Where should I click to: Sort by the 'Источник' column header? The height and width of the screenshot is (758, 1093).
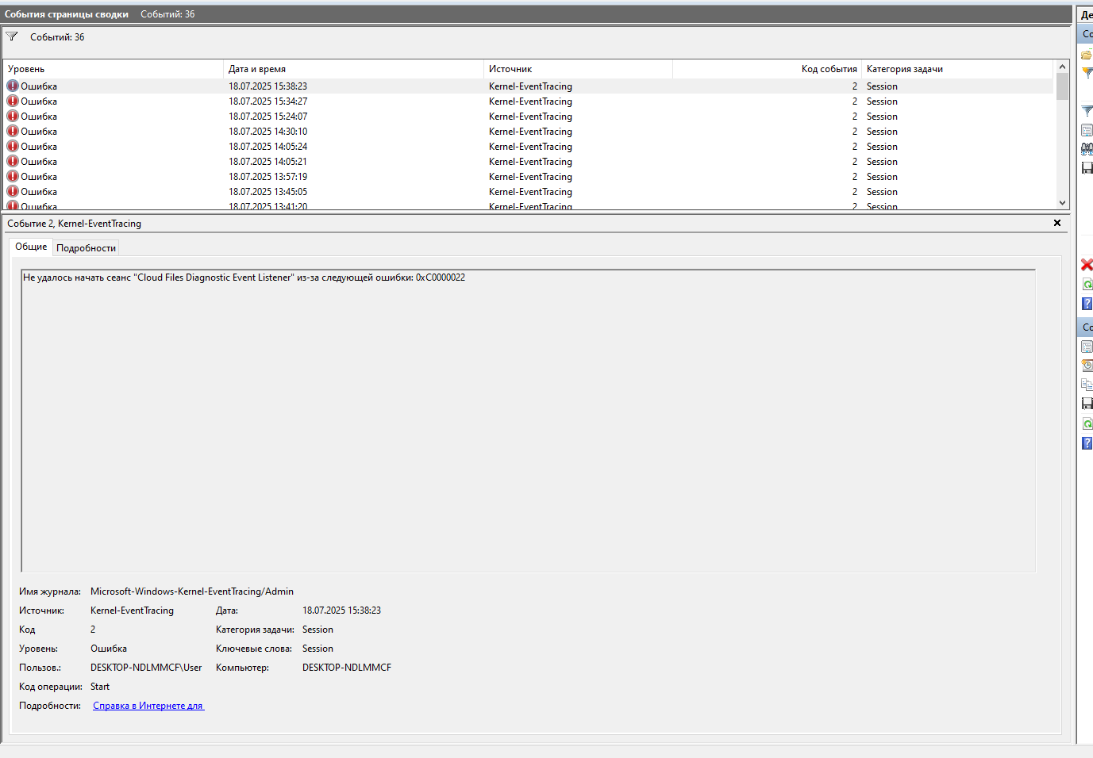tap(578, 69)
